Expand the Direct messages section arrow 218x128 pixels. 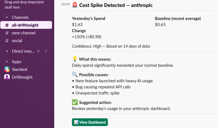coord(7,51)
